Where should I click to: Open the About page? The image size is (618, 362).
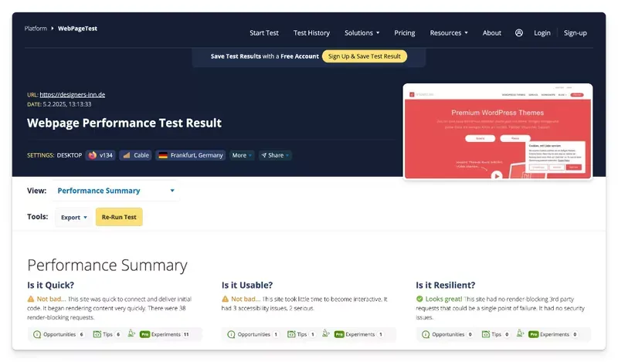[x=492, y=33]
